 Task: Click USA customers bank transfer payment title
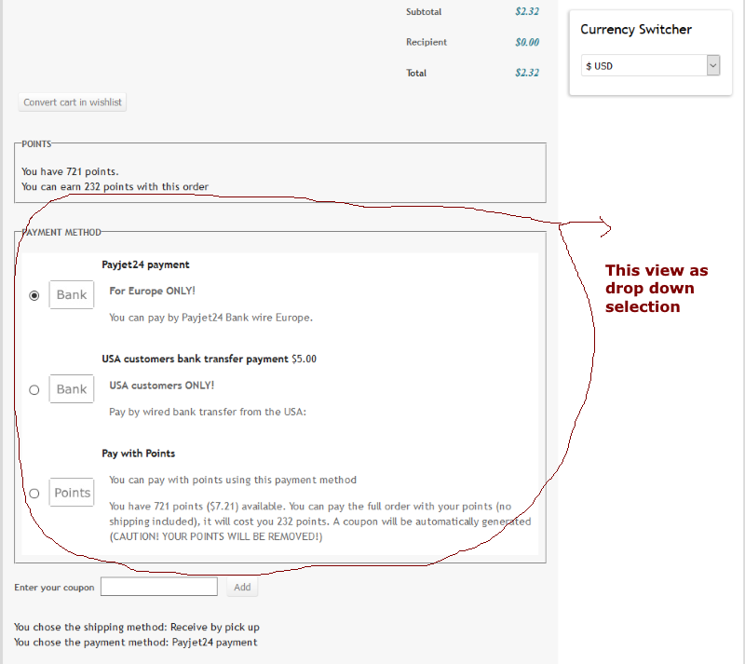195,359
